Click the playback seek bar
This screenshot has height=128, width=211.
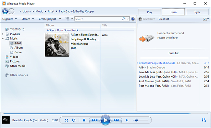pos(106,113)
